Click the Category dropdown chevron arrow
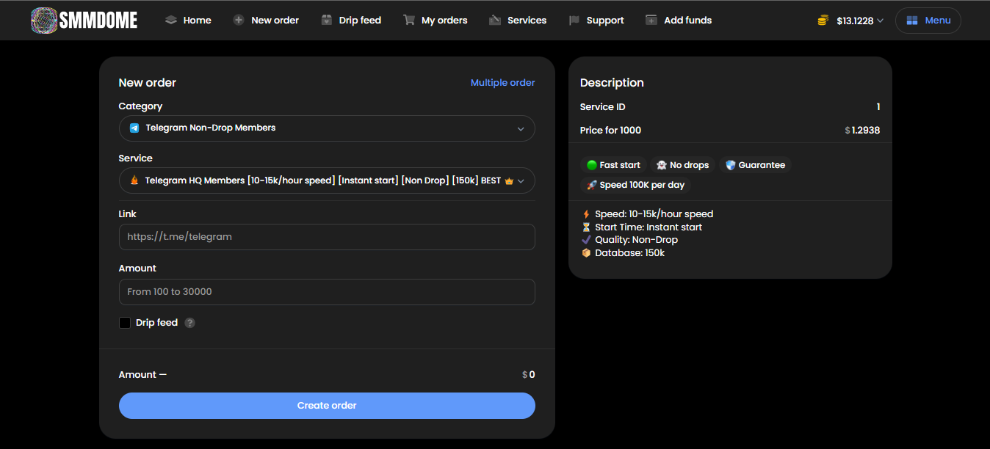This screenshot has width=990, height=449. (x=521, y=128)
